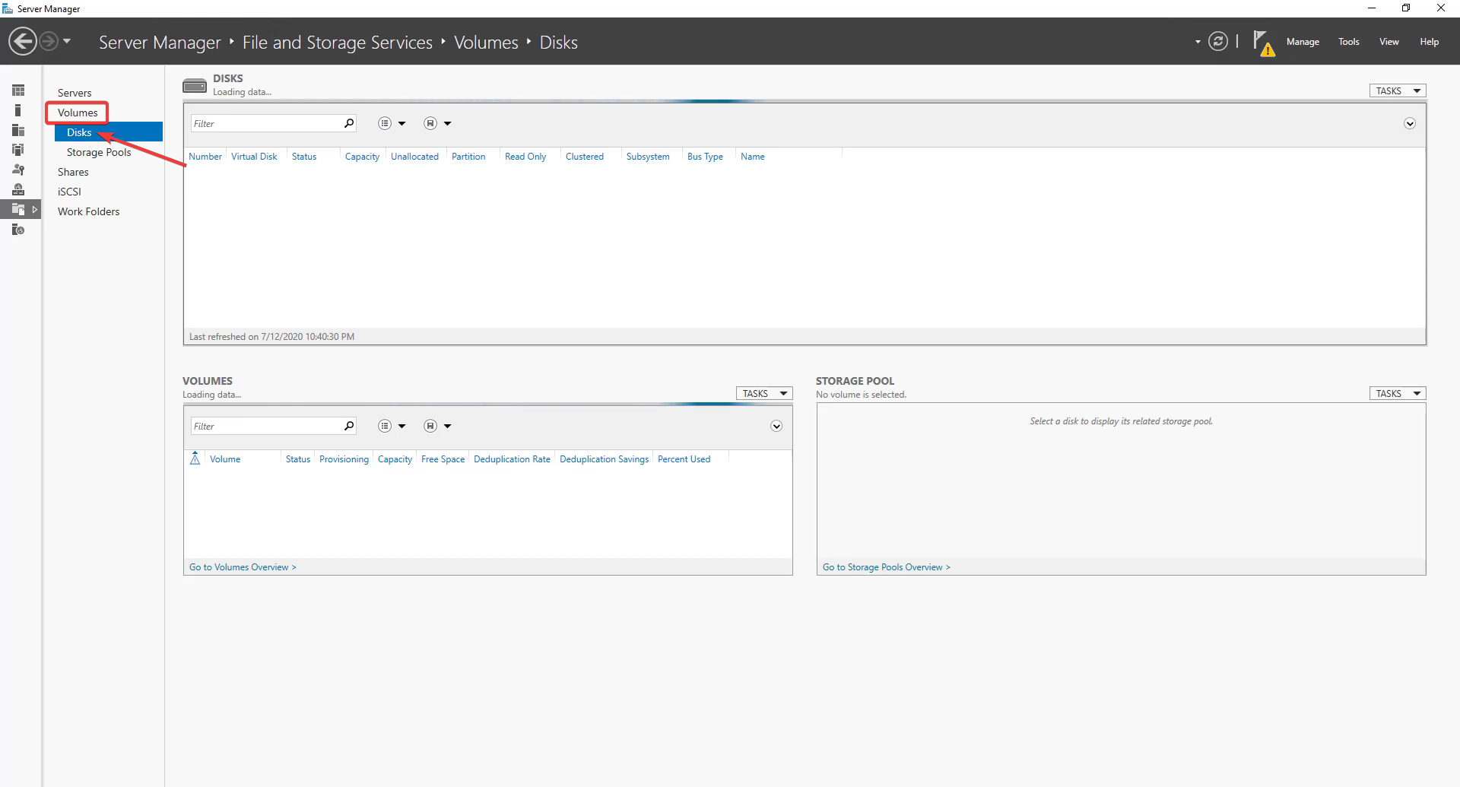Open the Volumes TASKS dropdown
Image resolution: width=1460 pixels, height=787 pixels.
coord(764,393)
